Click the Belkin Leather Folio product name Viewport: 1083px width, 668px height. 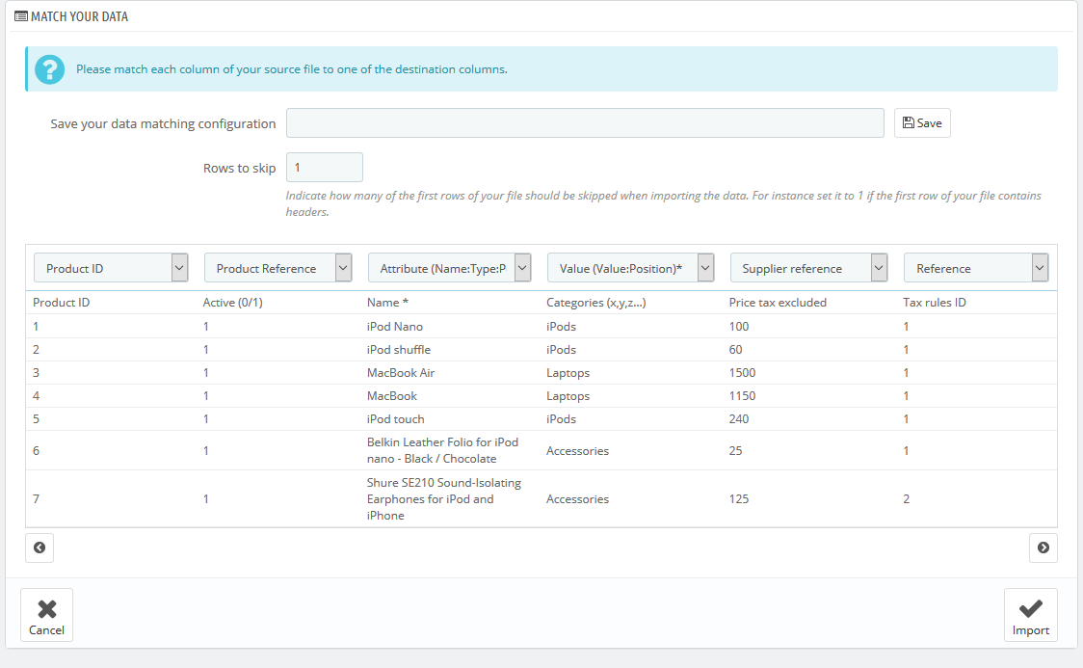(x=442, y=450)
